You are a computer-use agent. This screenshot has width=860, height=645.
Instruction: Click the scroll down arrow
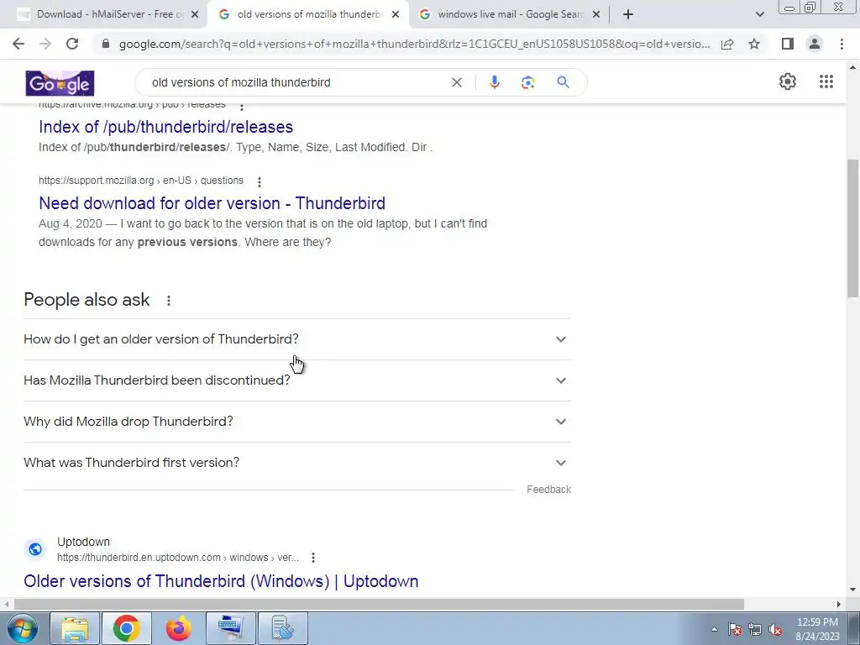[852, 590]
